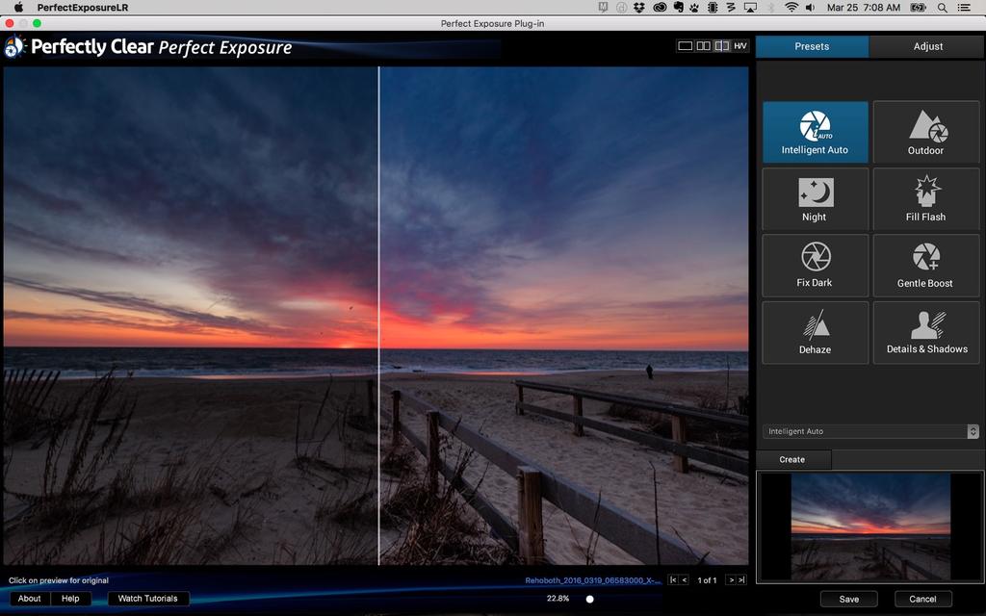This screenshot has width=986, height=616.
Task: Open Watch Tutorials
Action: [147, 599]
